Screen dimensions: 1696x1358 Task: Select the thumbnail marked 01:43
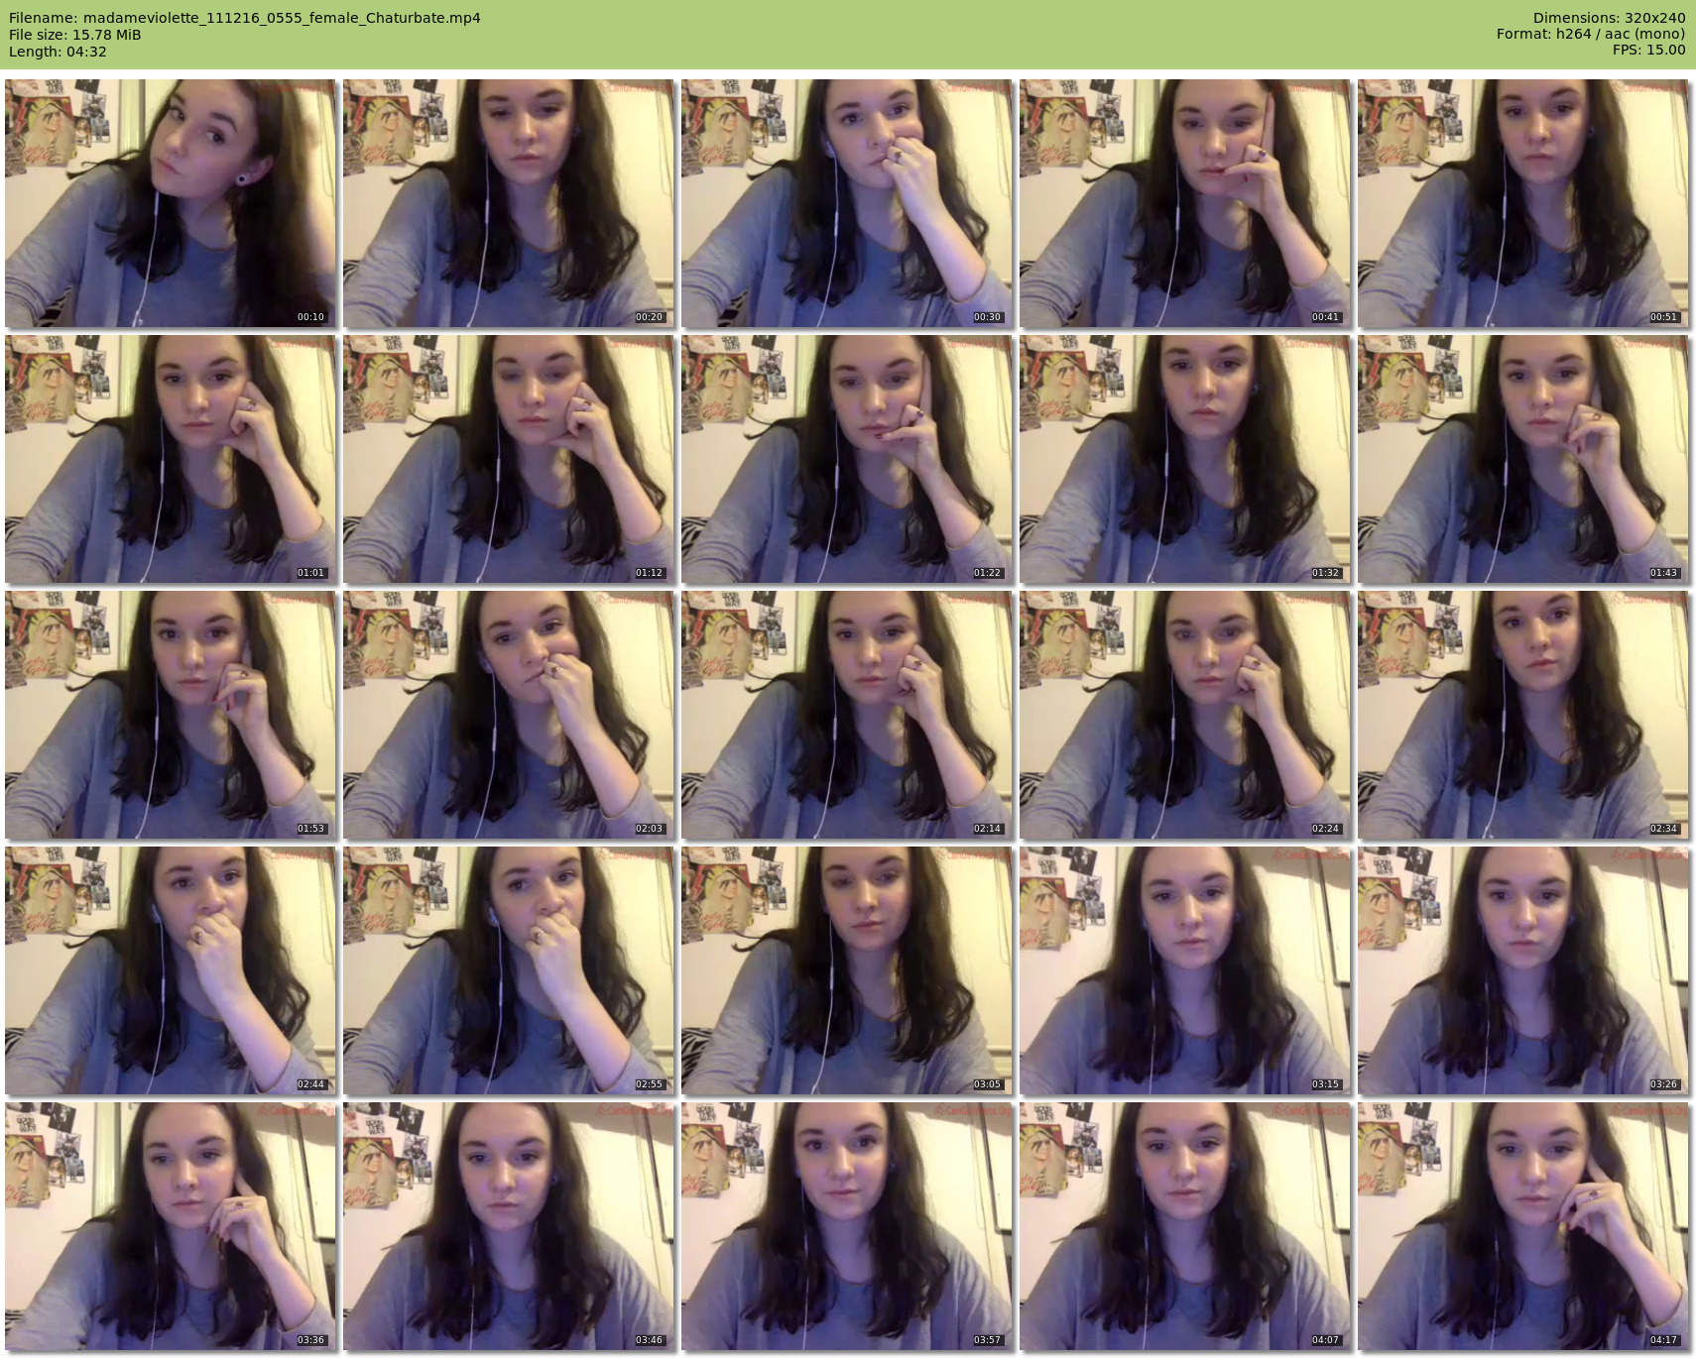[x=1523, y=459]
